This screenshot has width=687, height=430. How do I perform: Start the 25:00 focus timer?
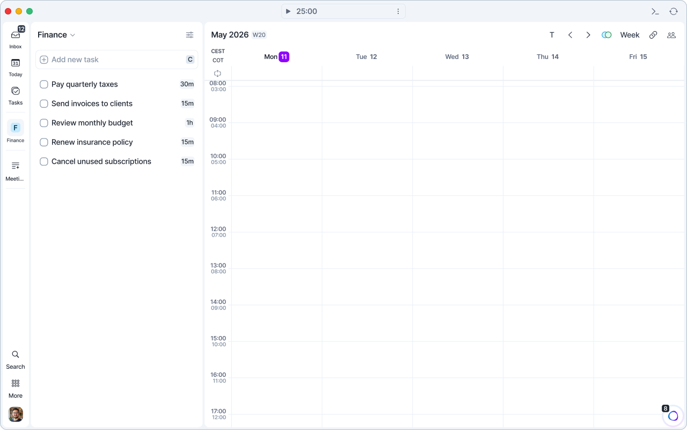pyautogui.click(x=288, y=11)
